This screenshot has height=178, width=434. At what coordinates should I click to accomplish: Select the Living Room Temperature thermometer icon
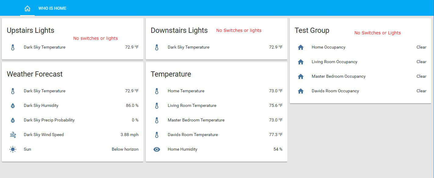(156, 105)
